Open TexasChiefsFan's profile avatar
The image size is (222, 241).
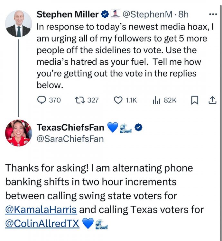click(x=18, y=133)
